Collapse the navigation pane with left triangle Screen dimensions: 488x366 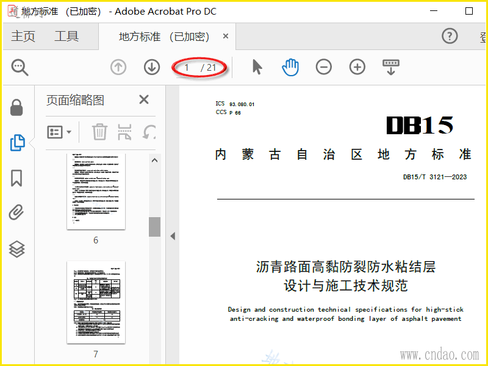pyautogui.click(x=173, y=236)
